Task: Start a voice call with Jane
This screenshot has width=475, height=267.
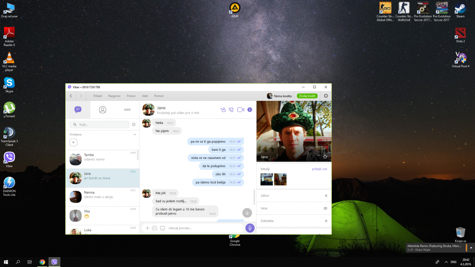Action: (x=231, y=109)
